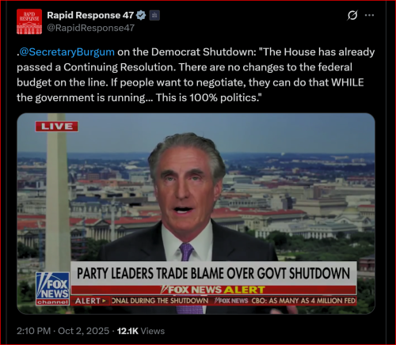Viewport: 396px width, 345px height.
Task: Click the Oct 2, 2025 date
Action: point(83,331)
